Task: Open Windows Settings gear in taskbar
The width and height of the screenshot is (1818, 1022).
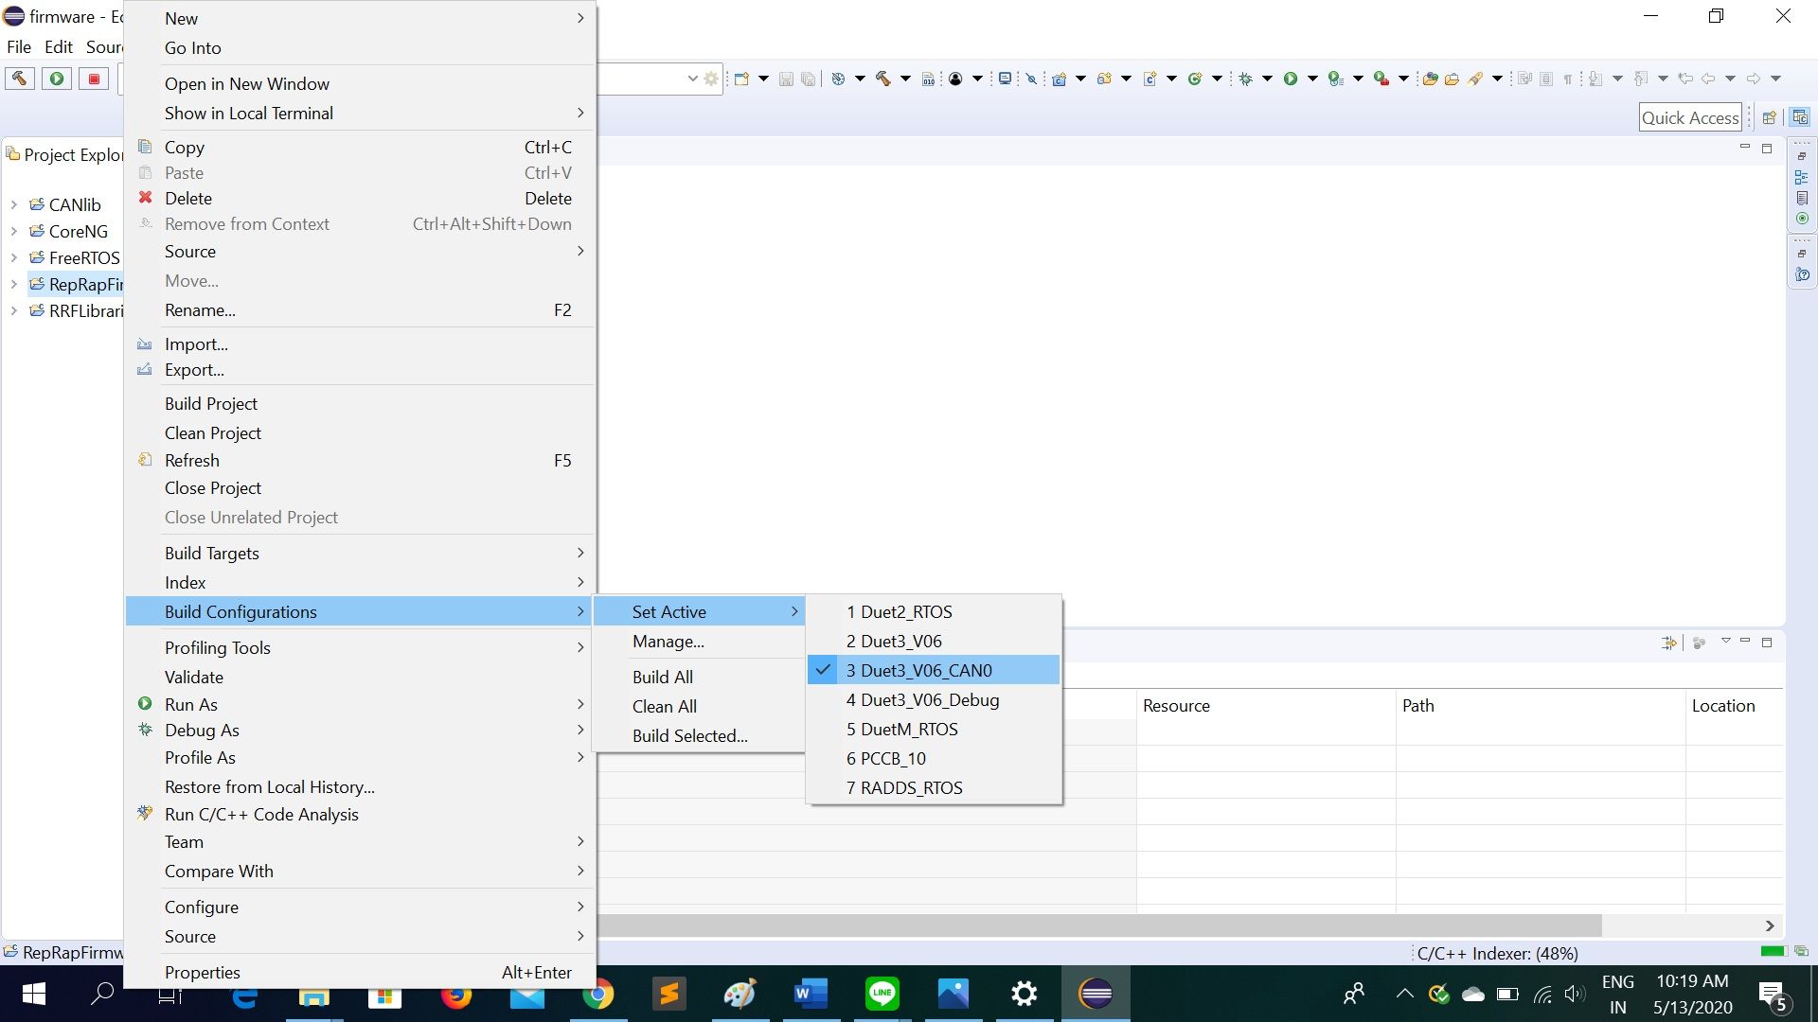Action: pos(1024,994)
